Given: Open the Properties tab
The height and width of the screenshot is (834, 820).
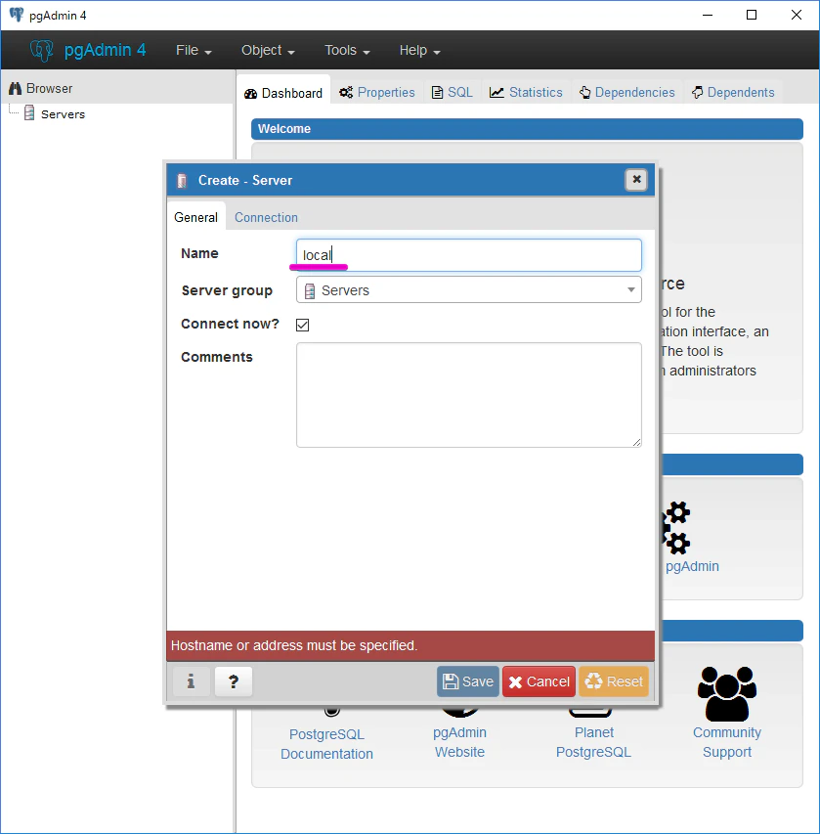Looking at the screenshot, I should 377,93.
